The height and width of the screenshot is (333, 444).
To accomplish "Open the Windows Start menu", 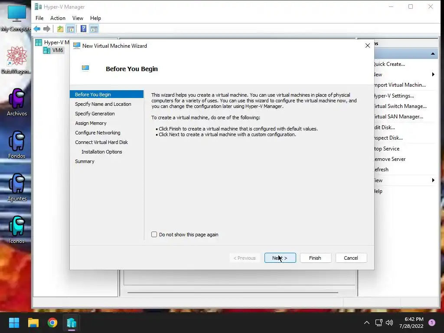I will coord(14,323).
